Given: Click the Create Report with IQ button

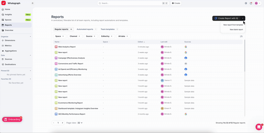Looking at the screenshot, I should point(226,18).
